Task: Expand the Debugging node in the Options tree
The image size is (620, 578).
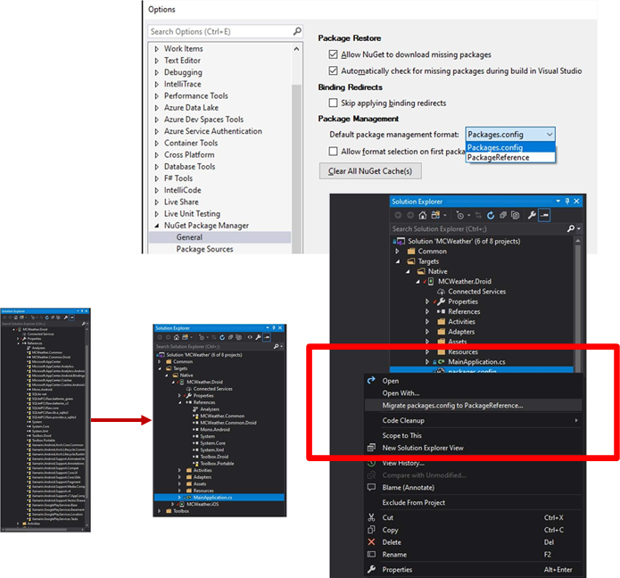Action: click(157, 72)
